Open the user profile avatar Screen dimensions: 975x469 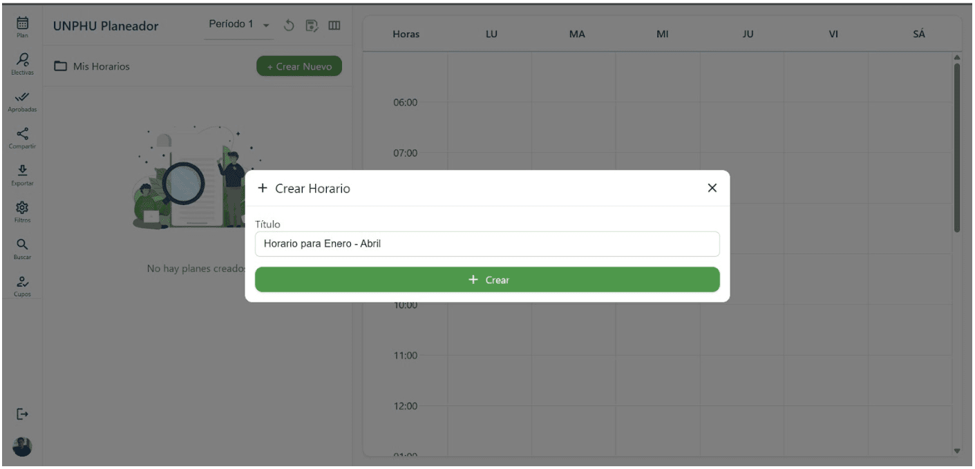click(x=22, y=446)
